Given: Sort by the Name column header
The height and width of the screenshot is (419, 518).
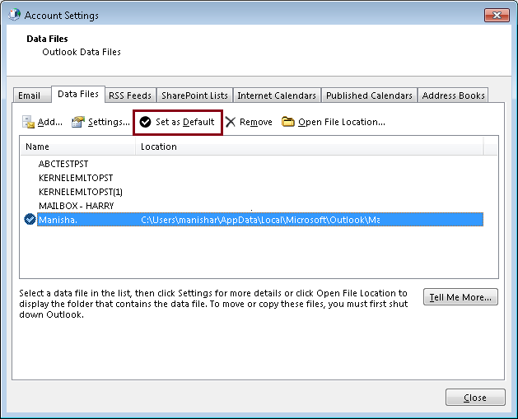Looking at the screenshot, I should click(77, 147).
